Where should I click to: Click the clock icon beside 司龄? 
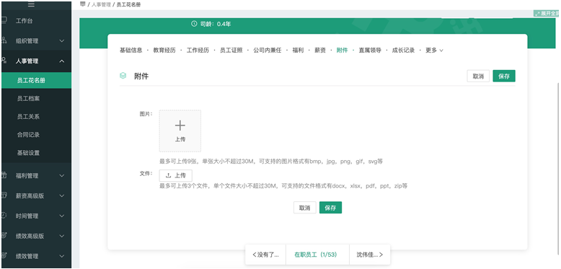194,24
